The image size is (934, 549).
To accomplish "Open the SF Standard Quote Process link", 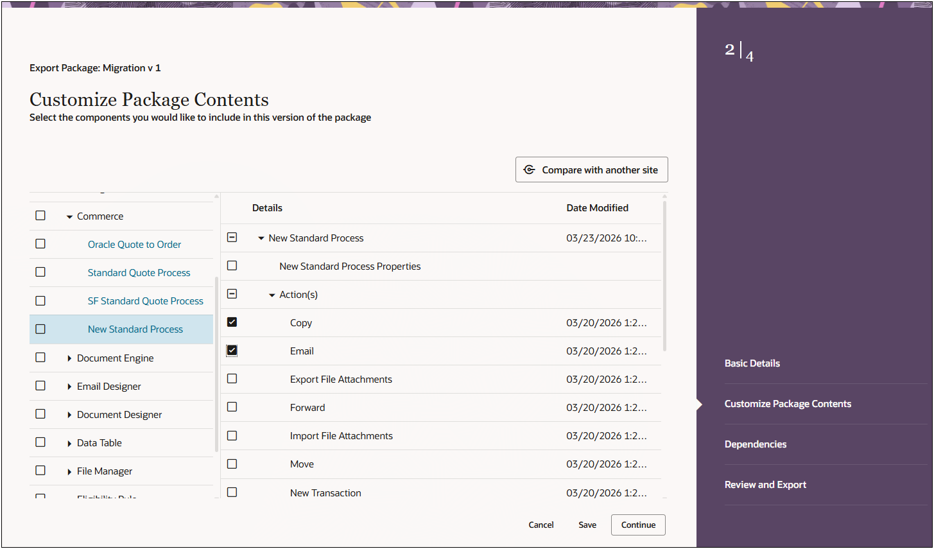I will coord(145,301).
